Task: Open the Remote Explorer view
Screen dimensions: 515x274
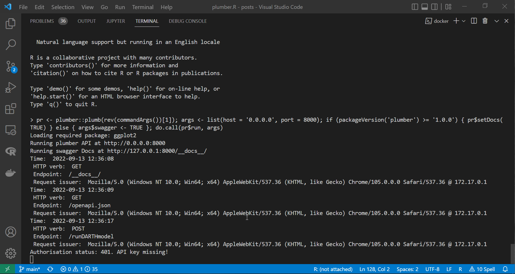Action: click(x=10, y=130)
